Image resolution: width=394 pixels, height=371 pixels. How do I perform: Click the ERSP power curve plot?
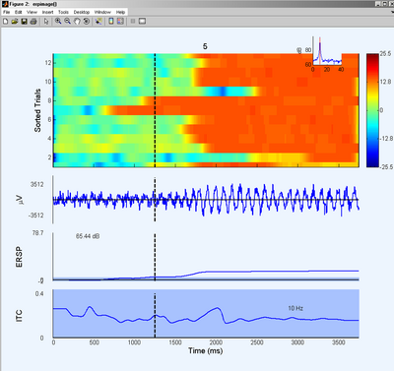(x=206, y=257)
